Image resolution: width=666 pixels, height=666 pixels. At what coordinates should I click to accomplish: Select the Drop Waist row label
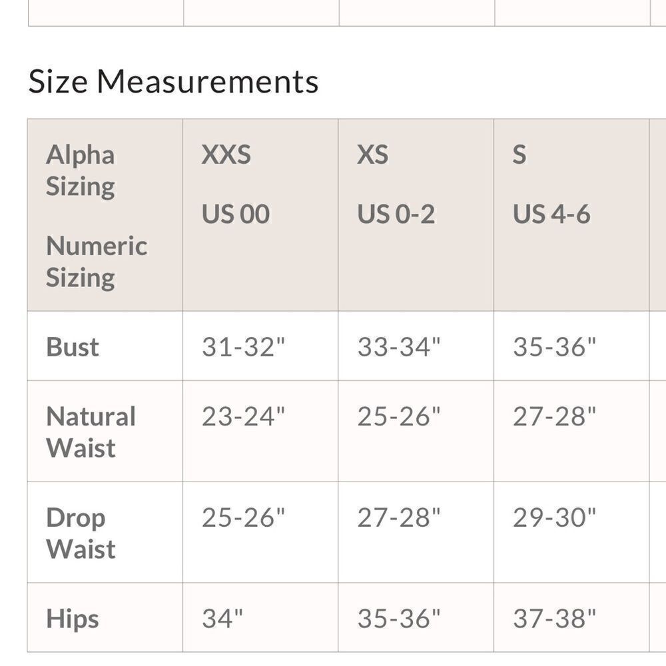[x=81, y=533]
